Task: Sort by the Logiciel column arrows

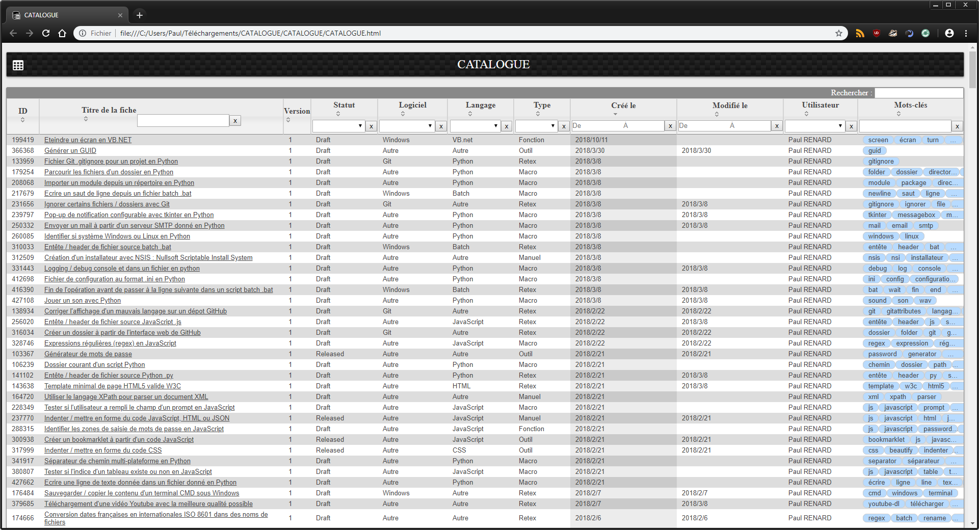Action: point(403,114)
